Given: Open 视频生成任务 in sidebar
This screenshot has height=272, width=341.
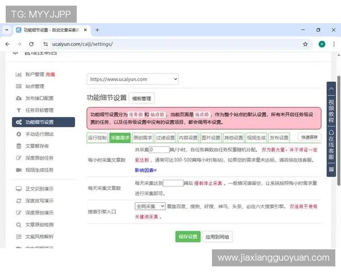Looking at the screenshot, I should pos(39,170).
